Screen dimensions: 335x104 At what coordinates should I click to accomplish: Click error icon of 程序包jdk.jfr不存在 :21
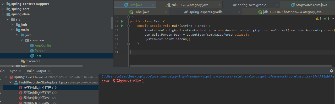[21, 98]
